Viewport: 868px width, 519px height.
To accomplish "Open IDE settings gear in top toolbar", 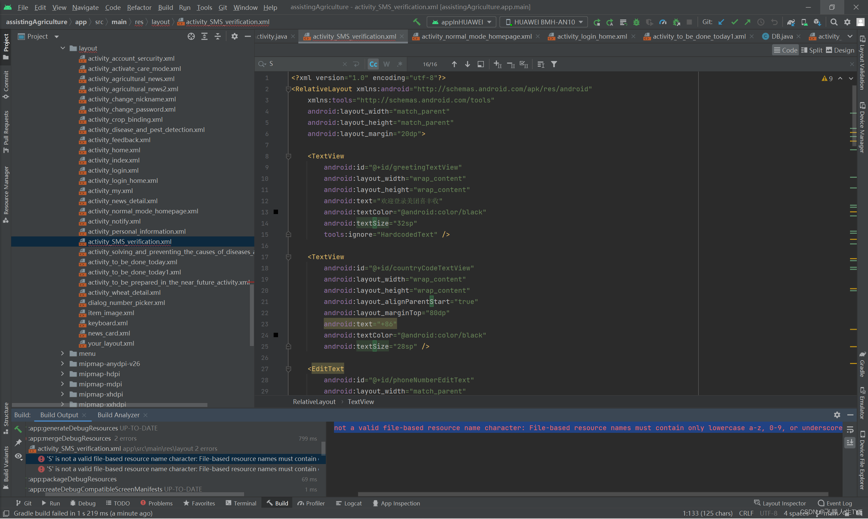I will click(847, 22).
